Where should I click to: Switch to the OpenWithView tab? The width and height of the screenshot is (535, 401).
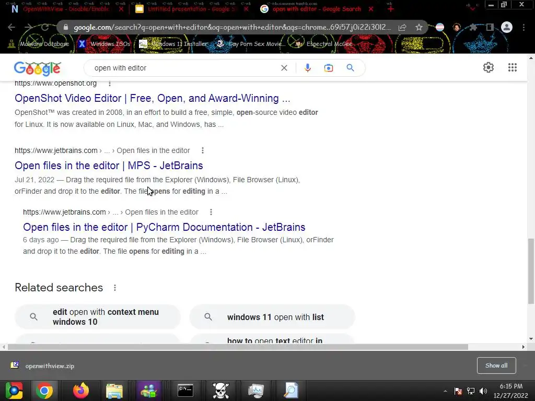[x=65, y=9]
